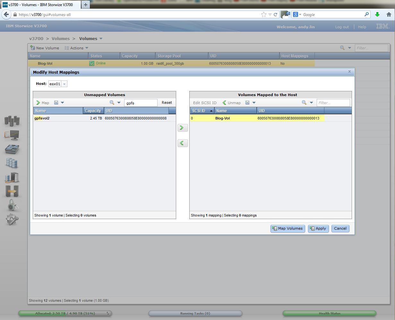Click Reset beside the gpfs filter
This screenshot has width=395, height=320.
pos(167,103)
